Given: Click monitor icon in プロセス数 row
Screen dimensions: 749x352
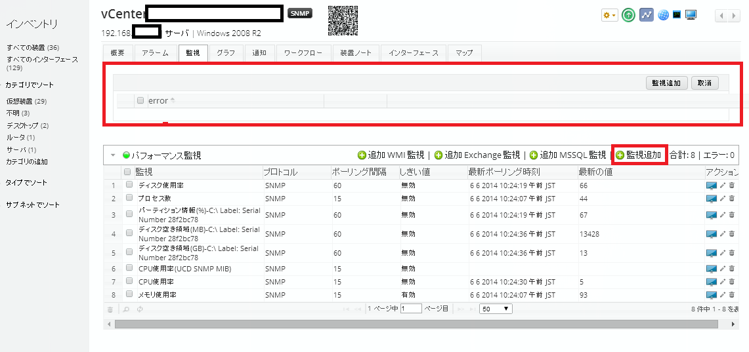Looking at the screenshot, I should tap(712, 199).
